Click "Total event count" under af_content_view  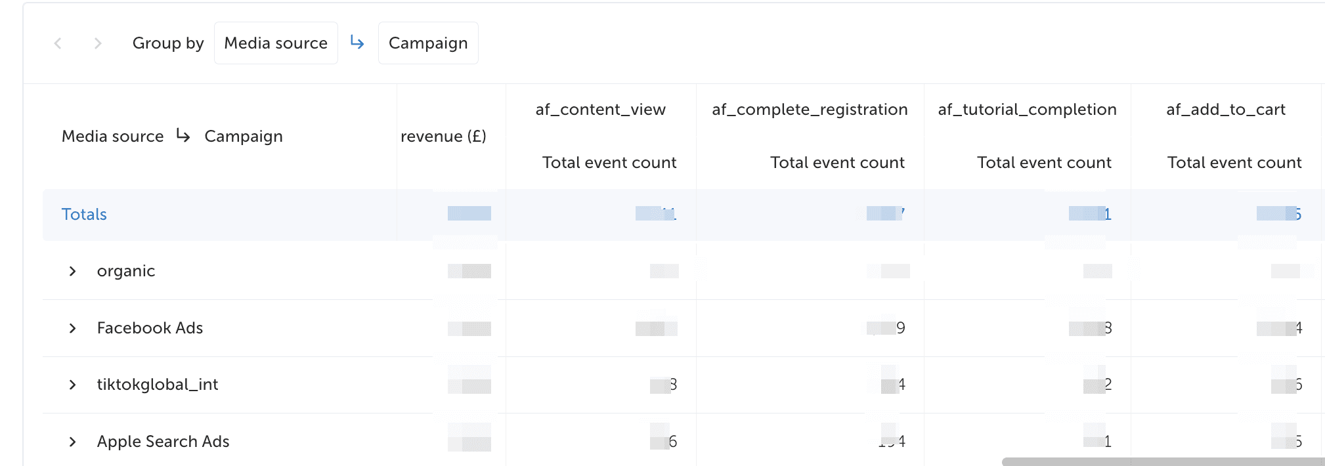tap(609, 163)
